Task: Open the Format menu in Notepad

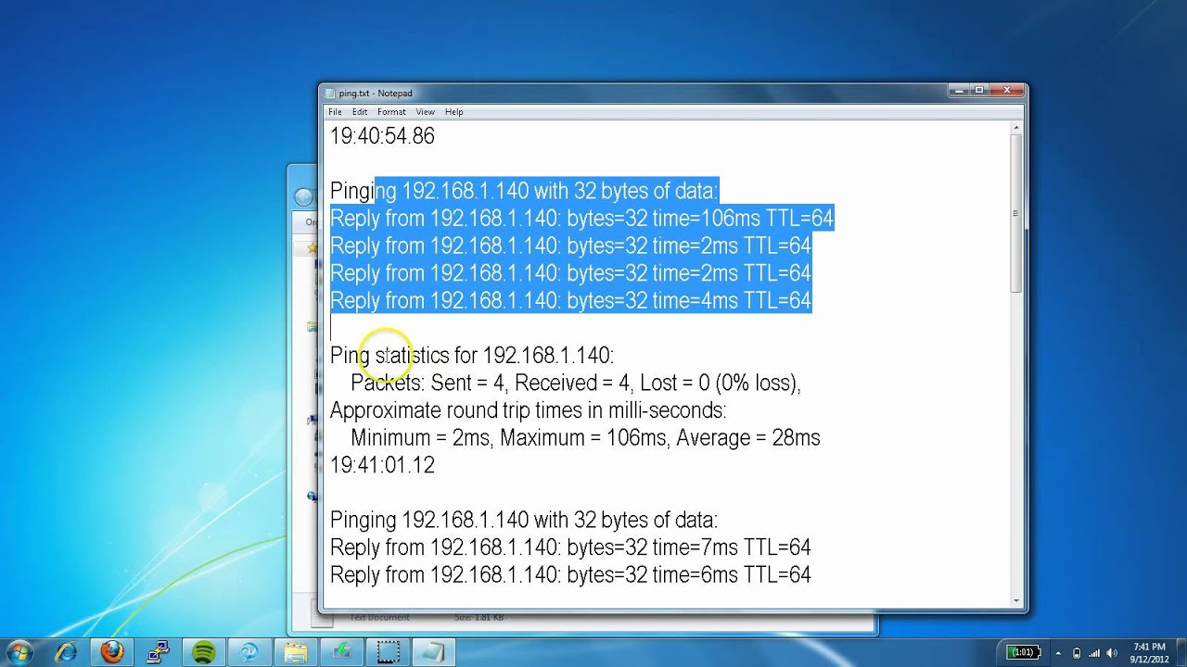Action: (x=391, y=112)
